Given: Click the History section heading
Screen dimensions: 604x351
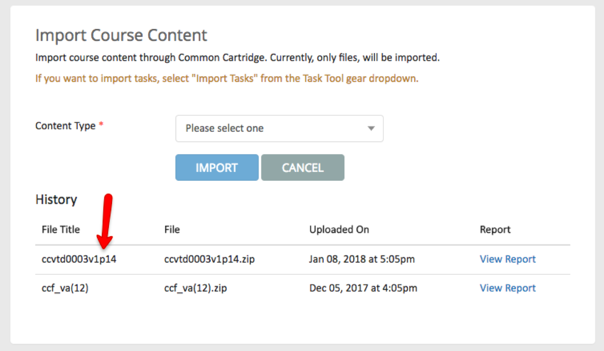Looking at the screenshot, I should point(56,199).
